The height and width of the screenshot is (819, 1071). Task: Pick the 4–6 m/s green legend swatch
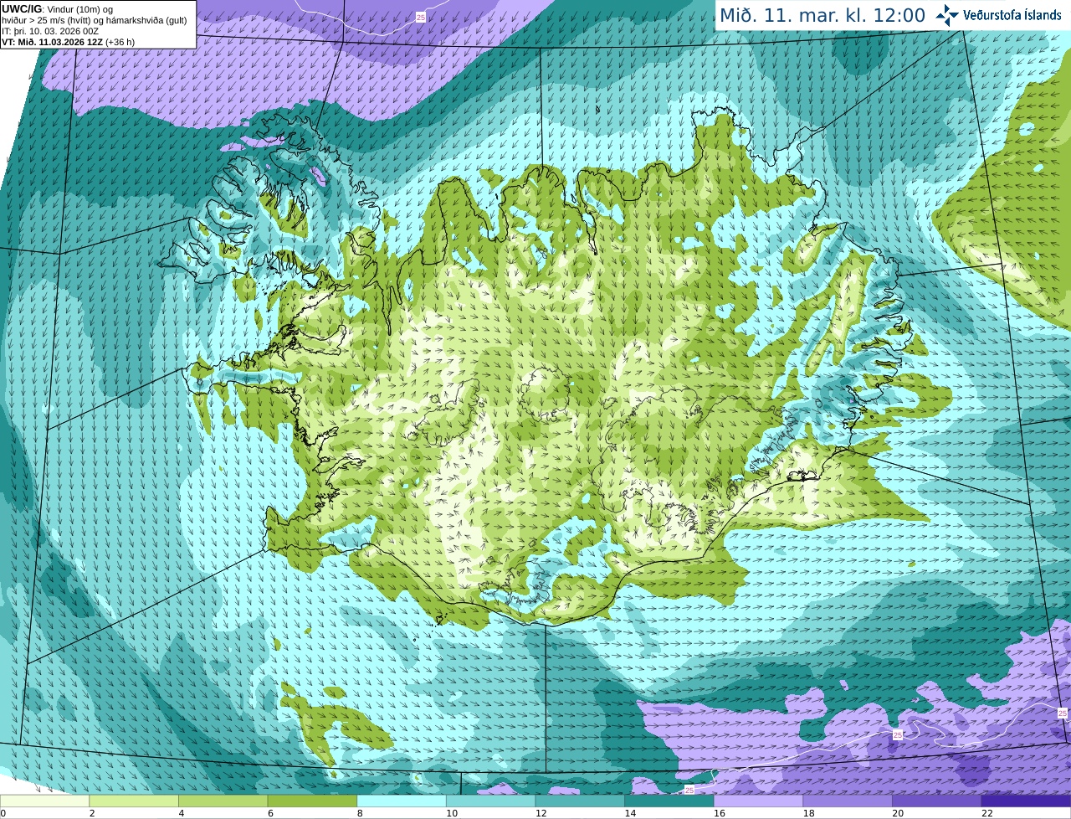point(223,801)
